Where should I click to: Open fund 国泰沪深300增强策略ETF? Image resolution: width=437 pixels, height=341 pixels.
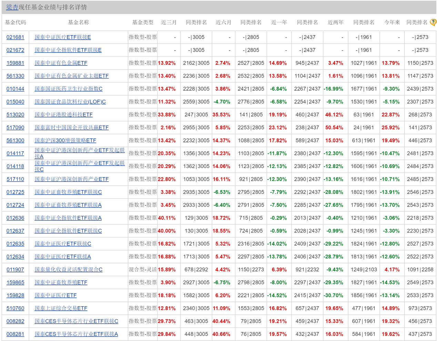[65, 141]
